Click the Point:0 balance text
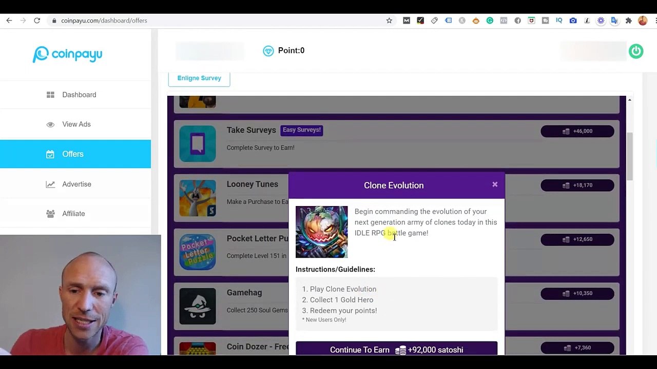 [x=291, y=51]
